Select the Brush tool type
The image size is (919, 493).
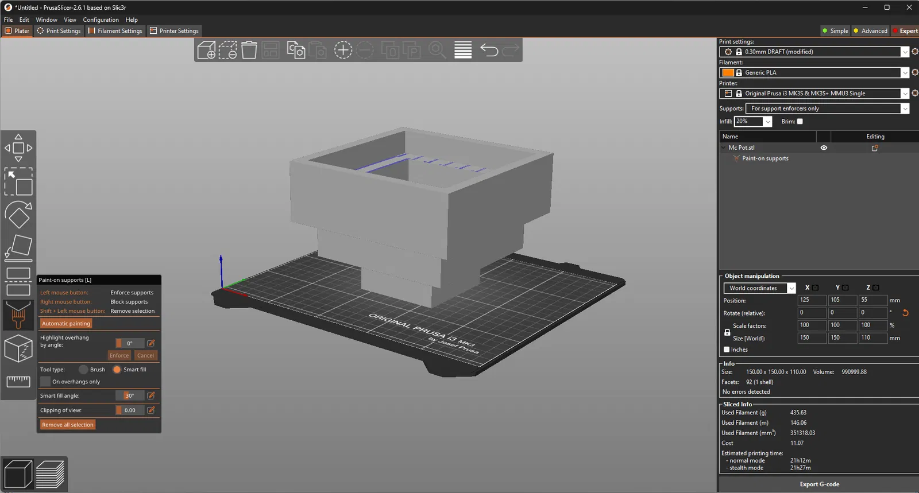tap(84, 370)
